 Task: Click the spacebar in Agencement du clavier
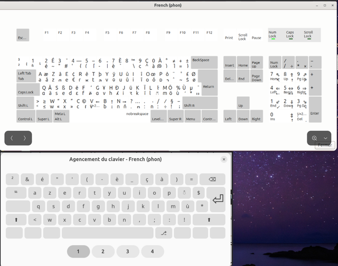point(108,233)
